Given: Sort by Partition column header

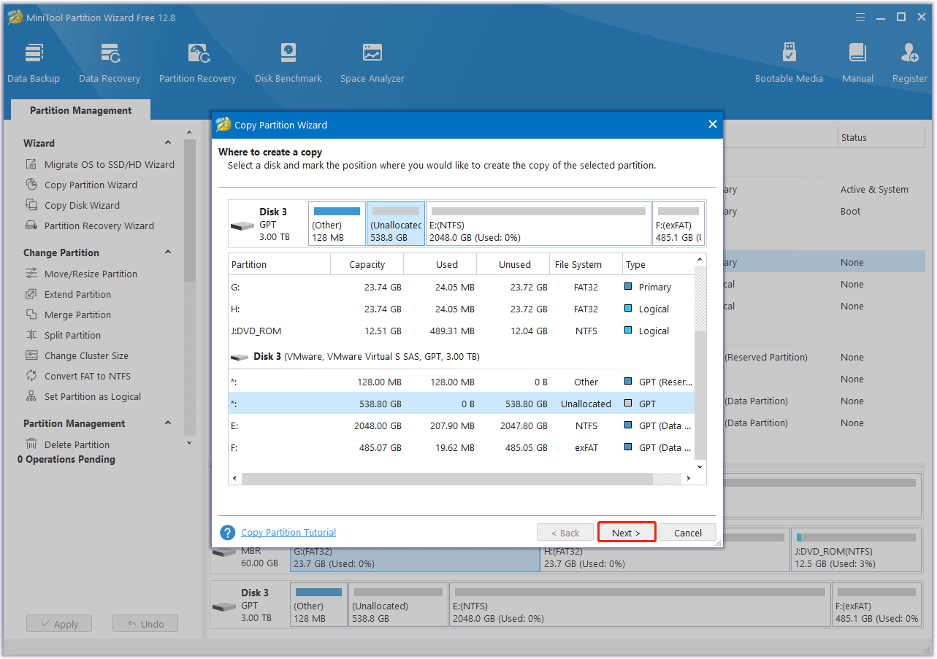Looking at the screenshot, I should [279, 264].
